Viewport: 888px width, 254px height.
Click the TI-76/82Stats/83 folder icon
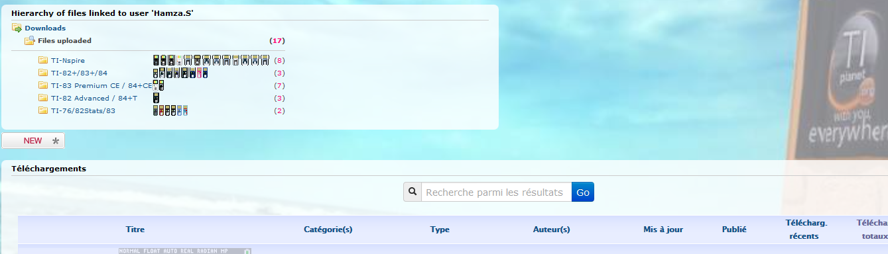pos(43,110)
